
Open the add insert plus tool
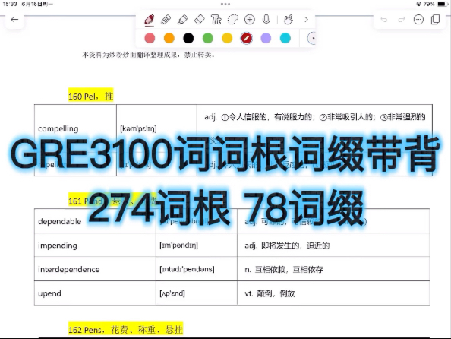tap(249, 20)
